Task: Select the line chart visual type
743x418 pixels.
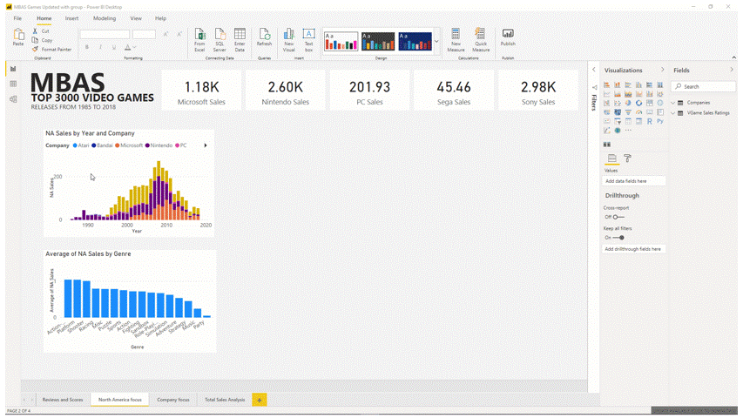Action: click(606, 94)
